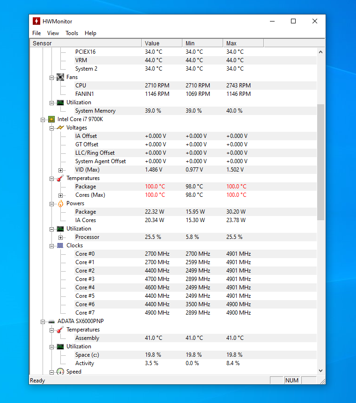Viewport: 356px width, 403px height.
Task: Click the CPU Temperatures thermometer icon
Action: 60,178
